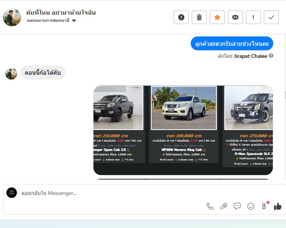Click blue sent message bubble
Viewport: 286px width, 228px height.
[232, 44]
